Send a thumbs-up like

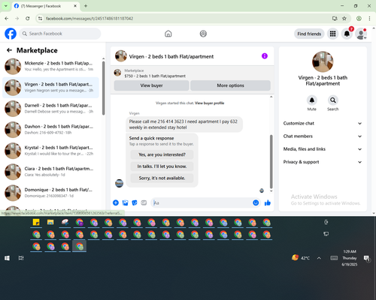(x=268, y=202)
